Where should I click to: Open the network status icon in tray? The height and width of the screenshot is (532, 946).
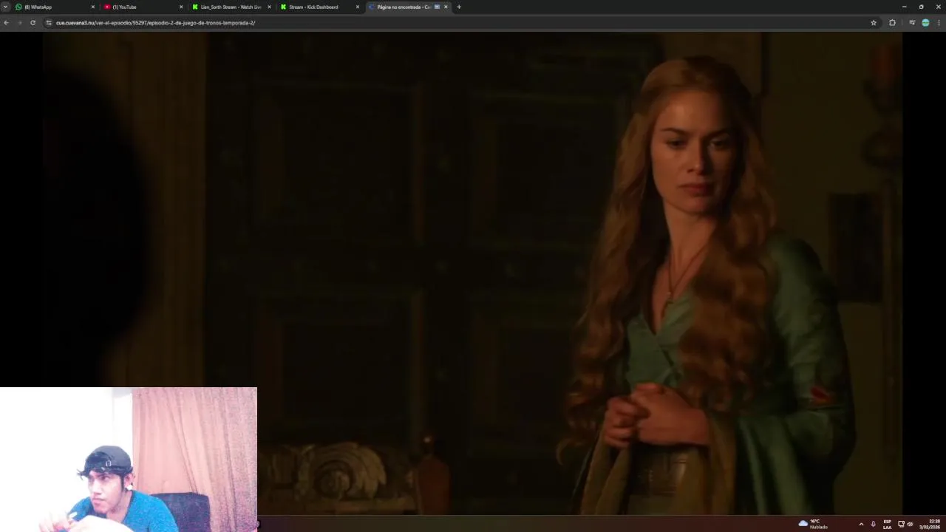901,524
